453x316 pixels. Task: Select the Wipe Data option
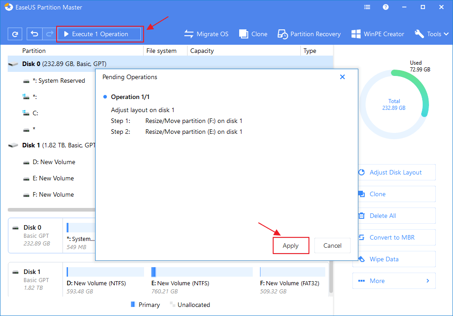tap(394, 259)
